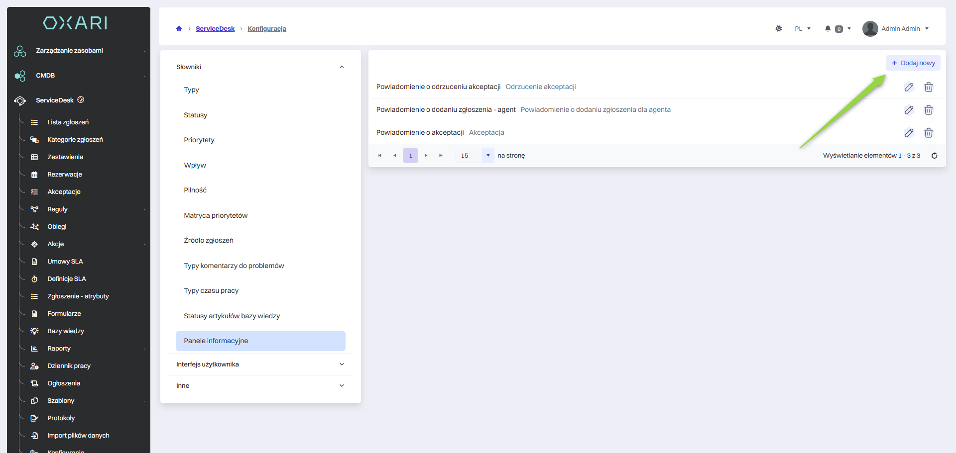This screenshot has width=956, height=453.
Task: Edit the Powiadomienie o odrzuceniu akceptacji entry
Action: [x=909, y=87]
